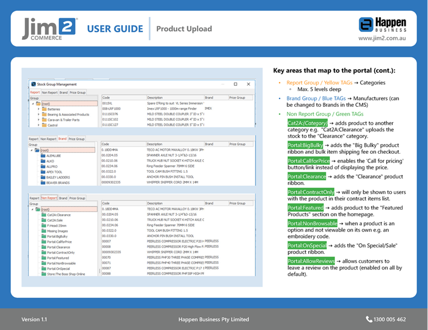Click the Code column header in the orange-folder panel
Viewport: 428px width, 330px height.
124,97
